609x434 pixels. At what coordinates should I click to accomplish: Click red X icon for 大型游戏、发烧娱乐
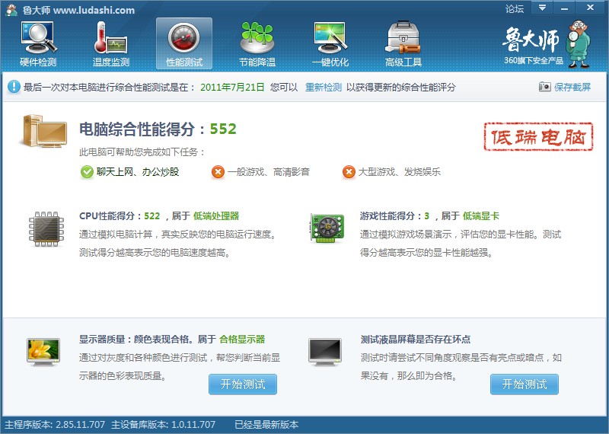[x=349, y=172]
